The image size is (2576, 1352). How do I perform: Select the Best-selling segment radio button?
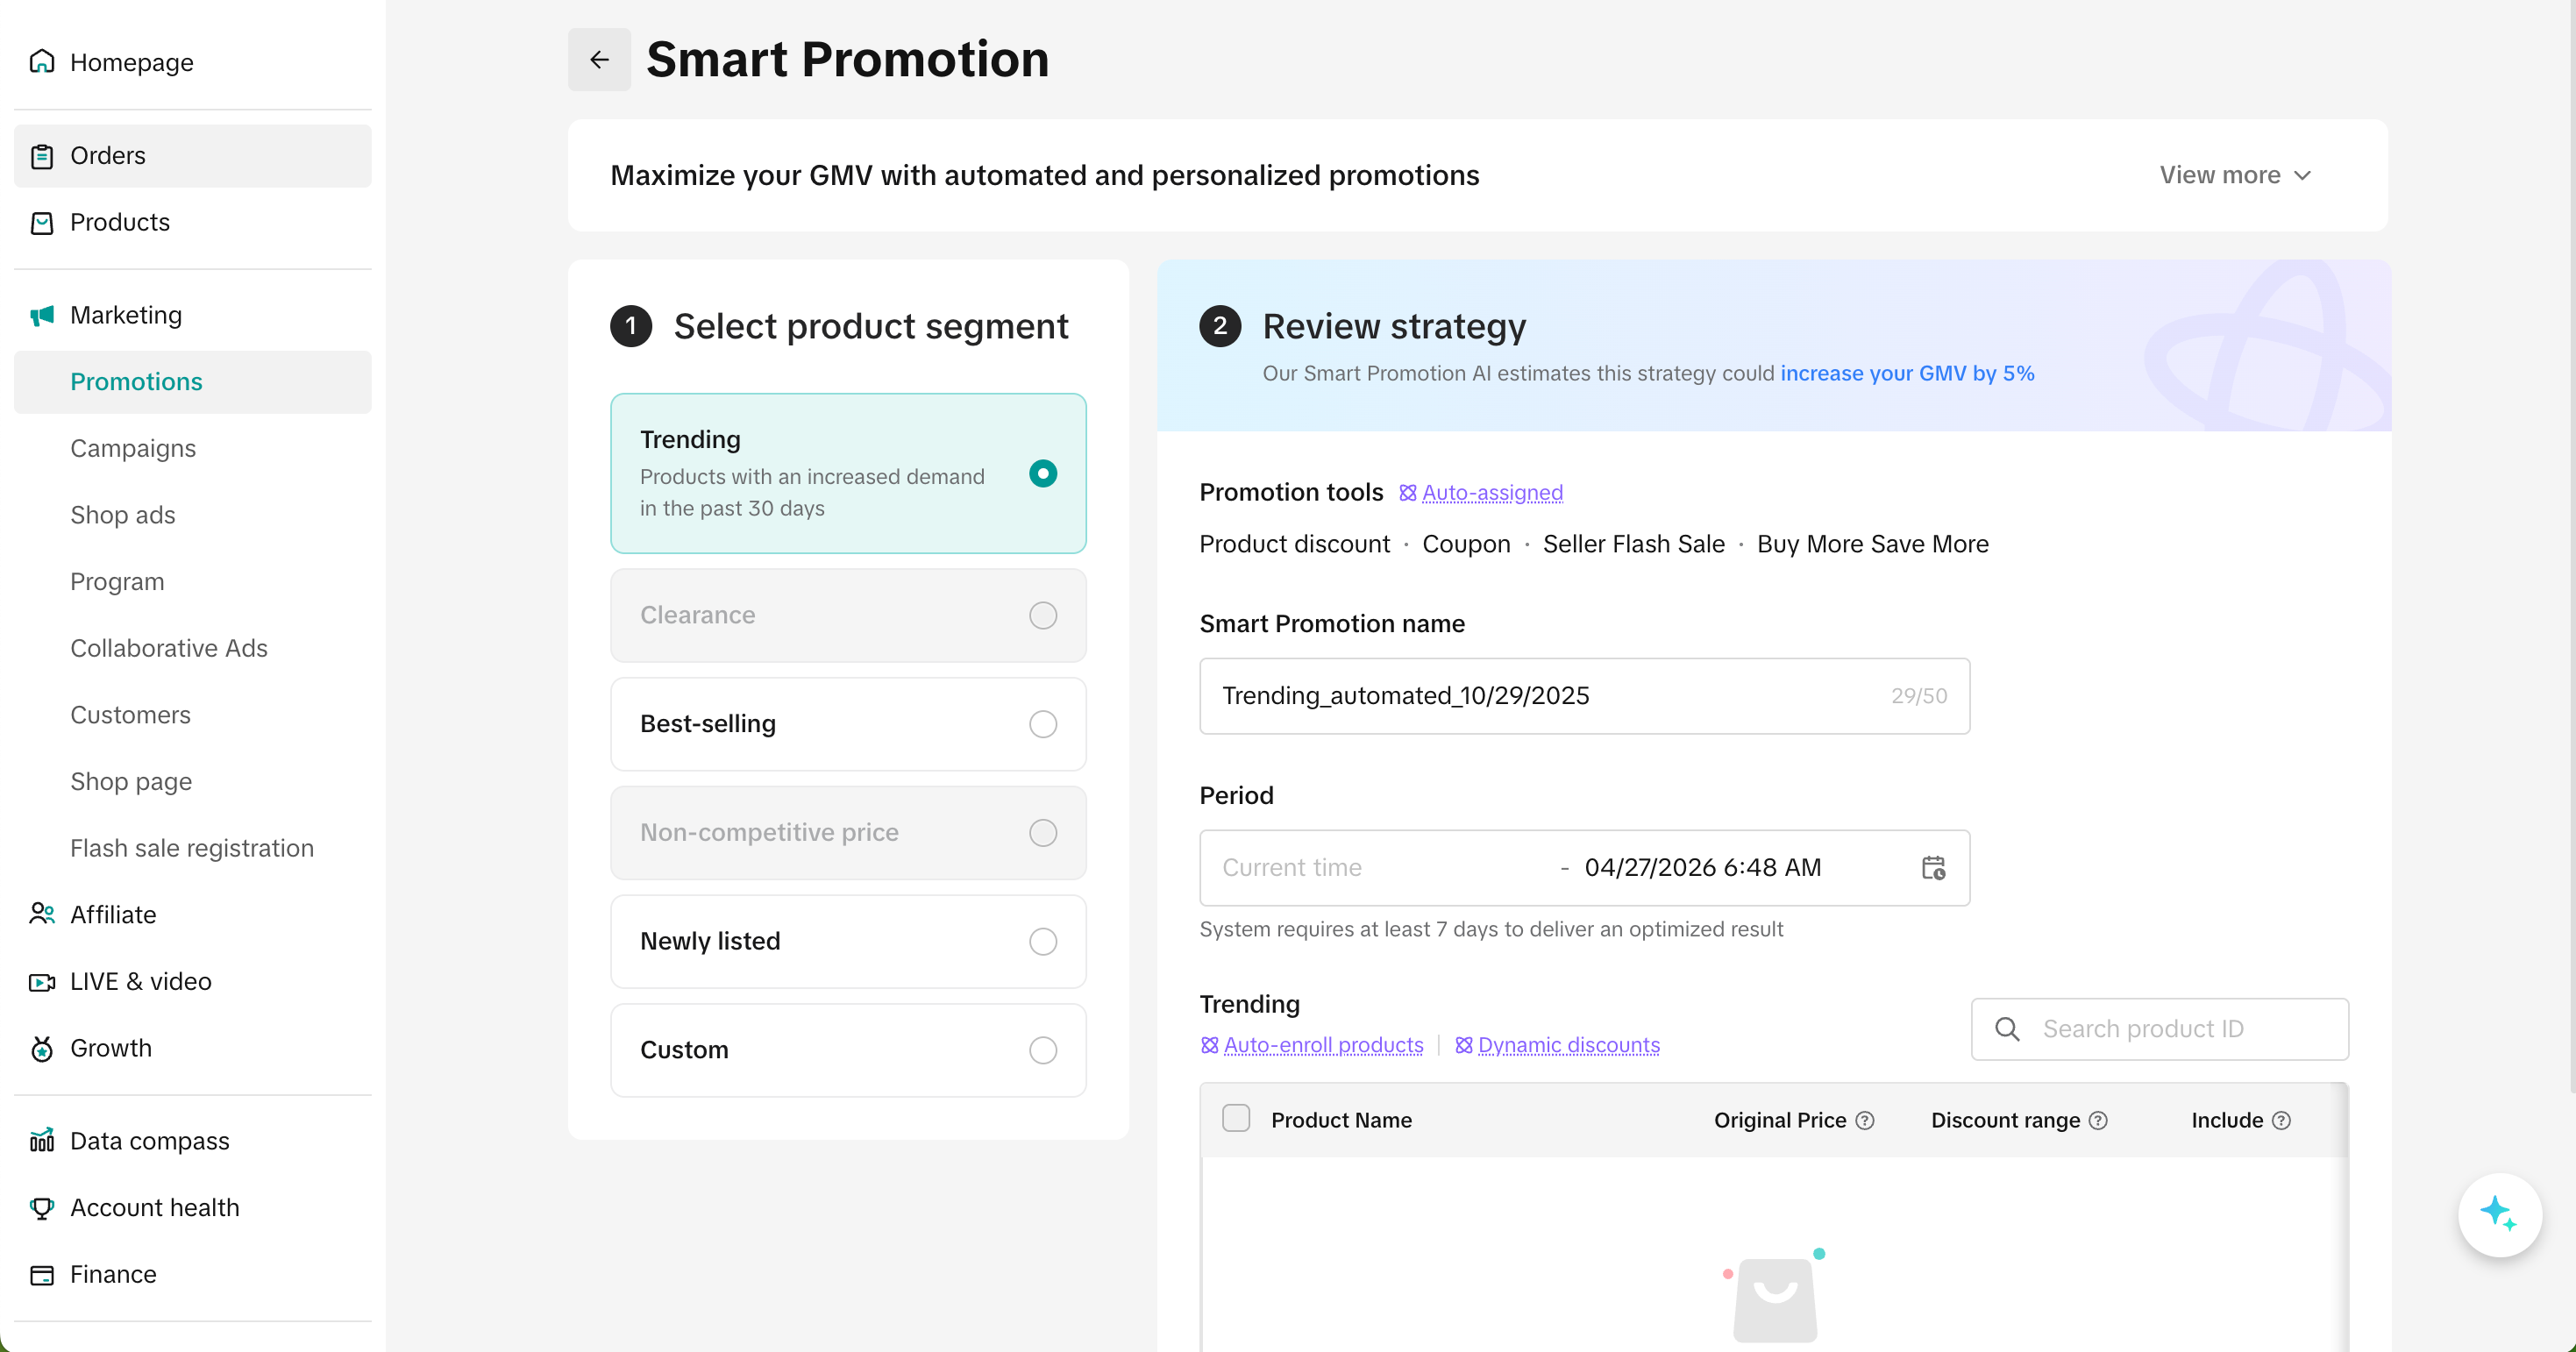coord(1042,723)
